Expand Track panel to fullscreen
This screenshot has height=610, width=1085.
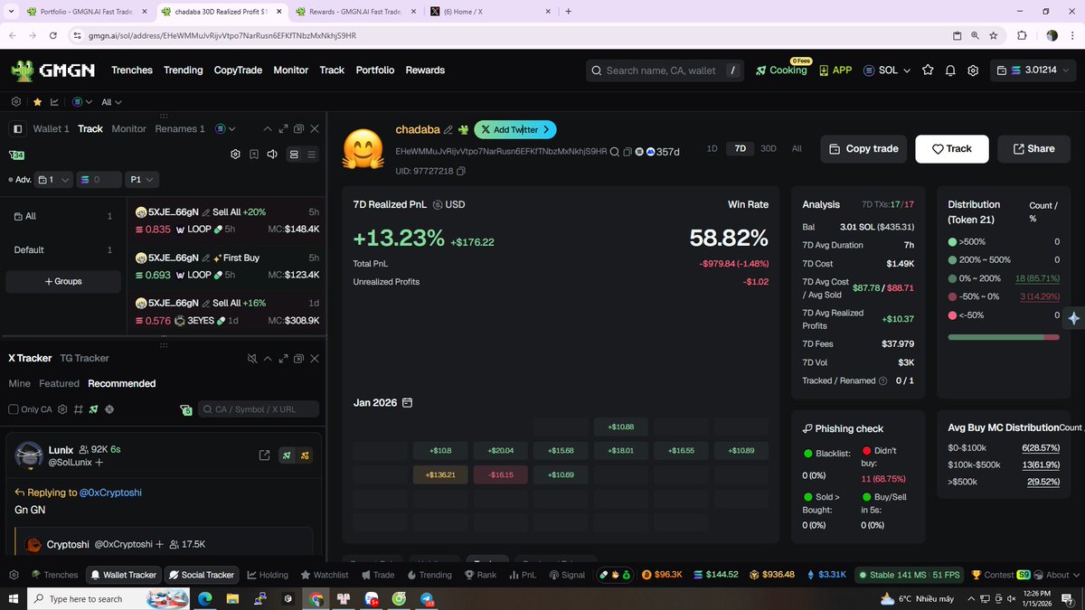click(x=283, y=129)
